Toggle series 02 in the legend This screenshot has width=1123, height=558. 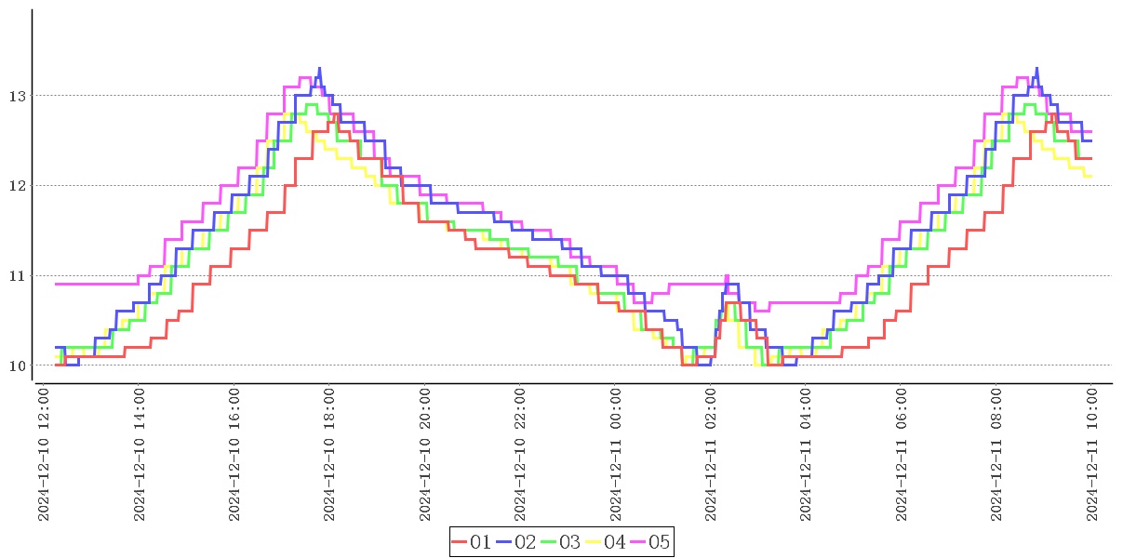(x=516, y=542)
